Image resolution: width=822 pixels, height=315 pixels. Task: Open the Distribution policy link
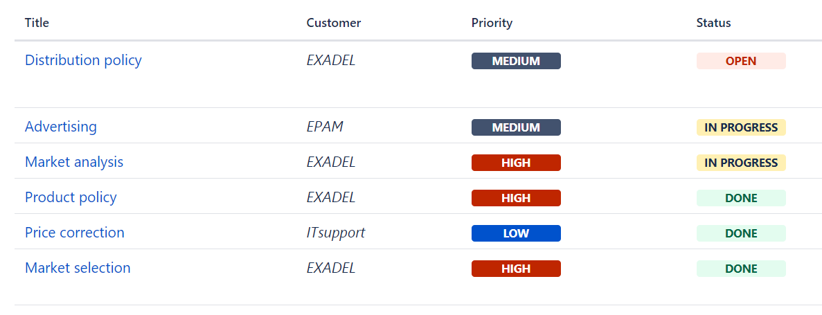tap(83, 60)
